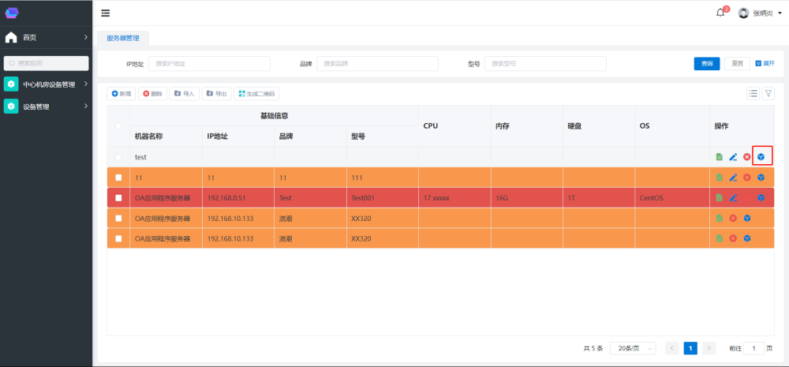Click the 搜索IP地址 input field
This screenshot has height=367, width=789.
(209, 64)
